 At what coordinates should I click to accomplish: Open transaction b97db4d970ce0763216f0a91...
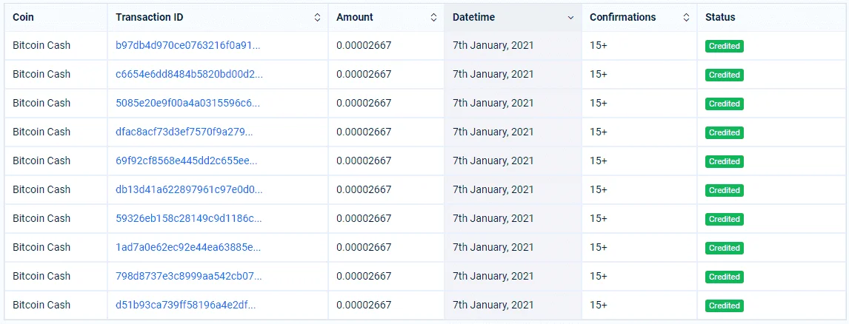(188, 45)
